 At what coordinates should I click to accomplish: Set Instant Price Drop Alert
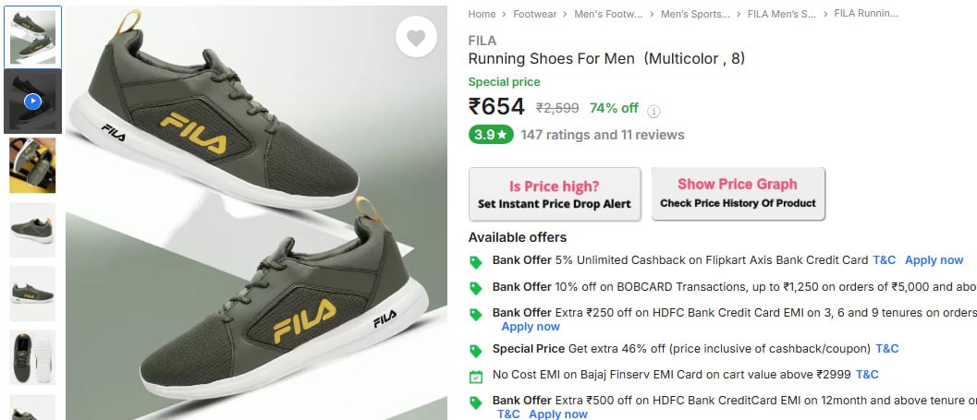coord(555,194)
